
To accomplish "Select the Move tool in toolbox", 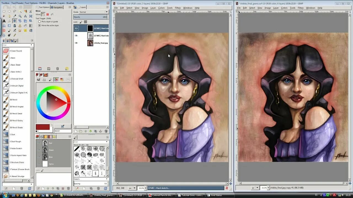I will point(15,21).
